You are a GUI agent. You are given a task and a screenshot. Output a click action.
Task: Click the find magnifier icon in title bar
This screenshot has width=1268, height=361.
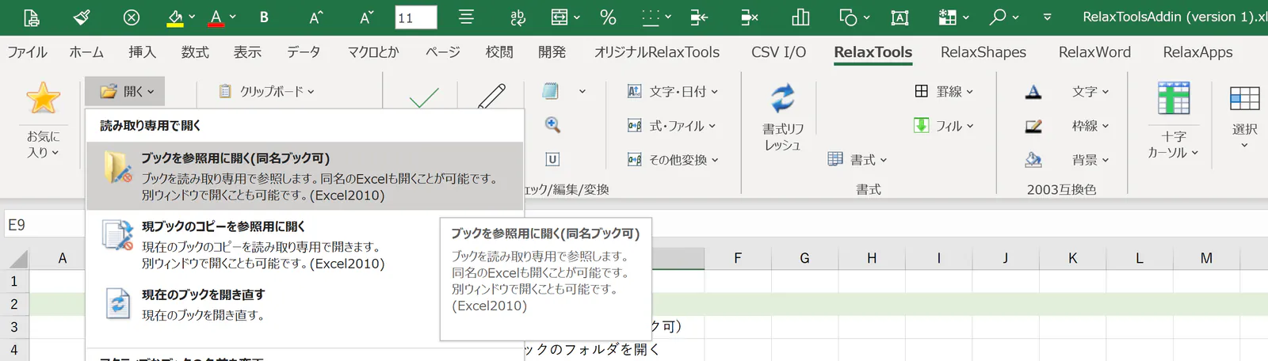coord(998,17)
